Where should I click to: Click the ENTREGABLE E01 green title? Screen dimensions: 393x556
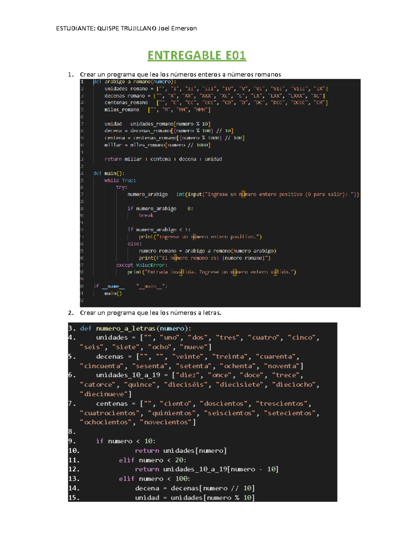[196, 55]
